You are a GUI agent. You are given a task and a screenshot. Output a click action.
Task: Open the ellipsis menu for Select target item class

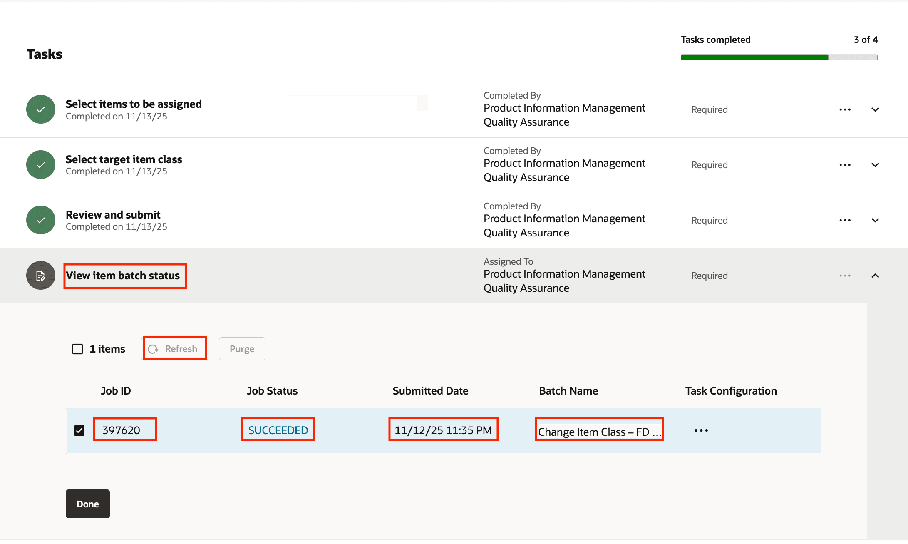[845, 164]
